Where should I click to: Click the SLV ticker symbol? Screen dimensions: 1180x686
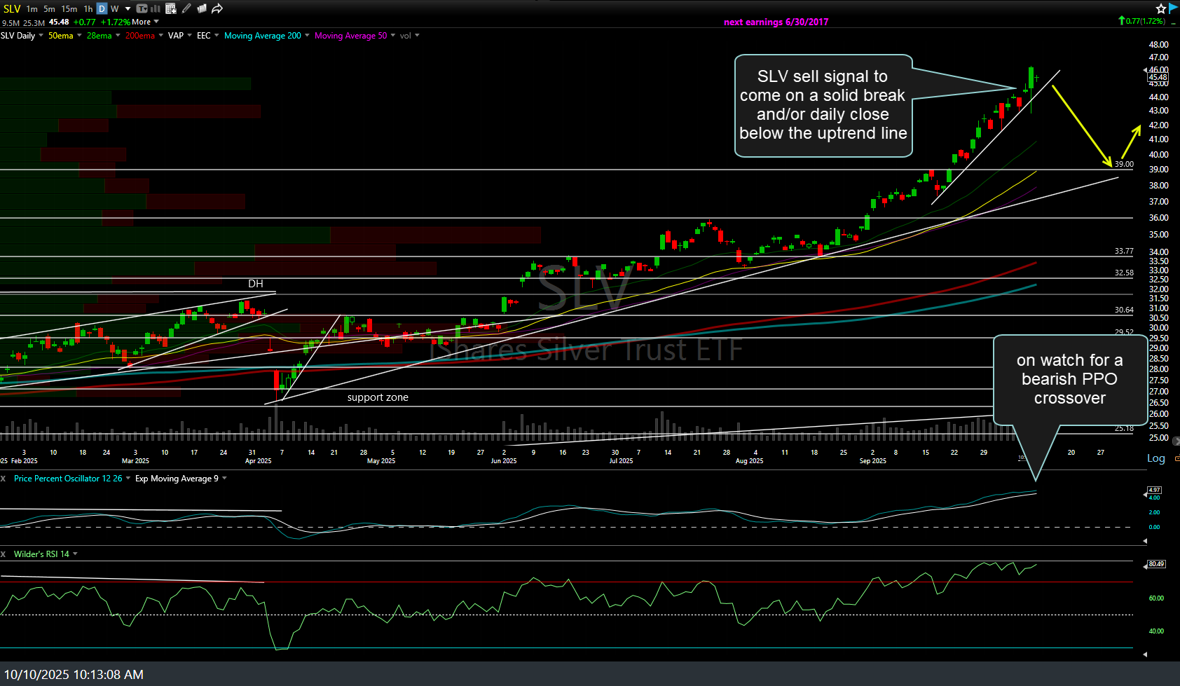(x=12, y=9)
